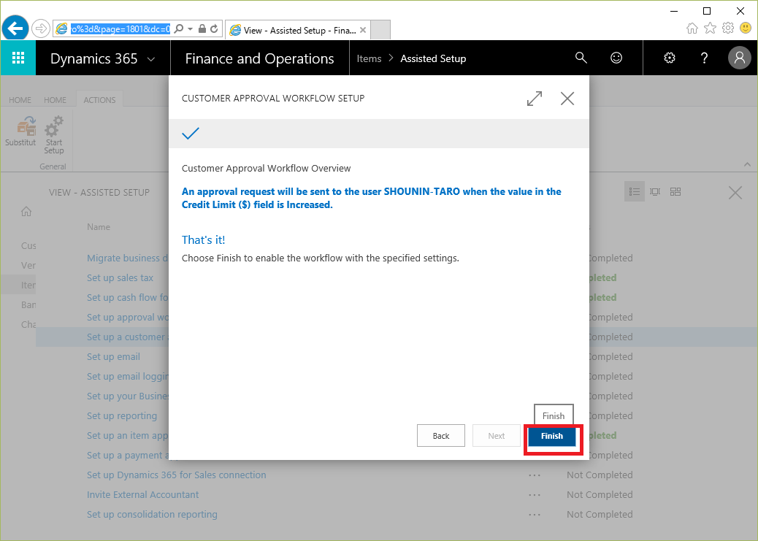Close the Customer Approval Workflow Setup dialog
This screenshot has height=541, width=758.
[x=567, y=99]
